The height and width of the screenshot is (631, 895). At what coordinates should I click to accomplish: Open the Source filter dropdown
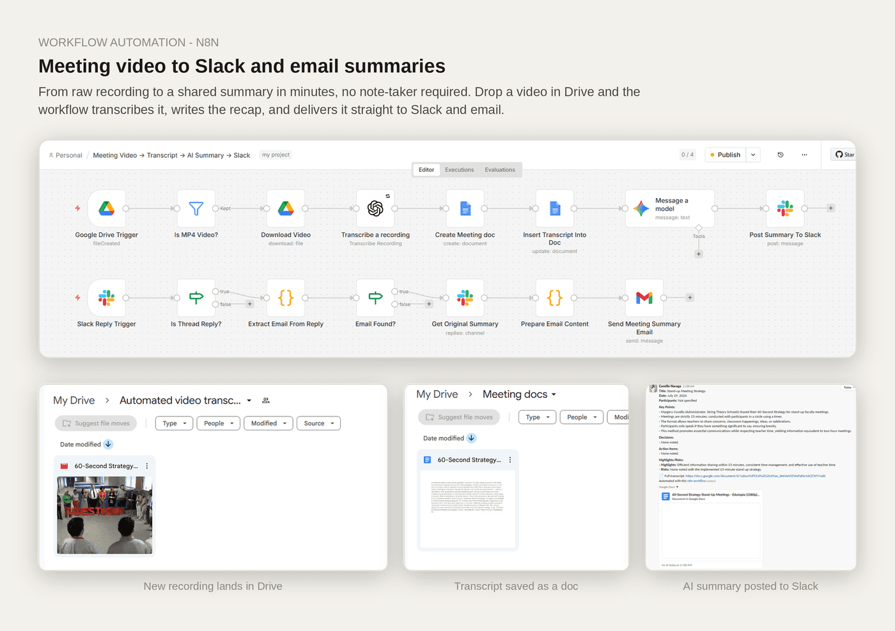tap(318, 423)
